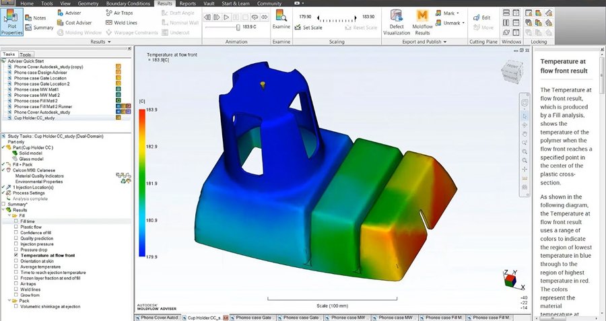
Task: Click first locking icon in Locking group
Action: tap(529, 13)
